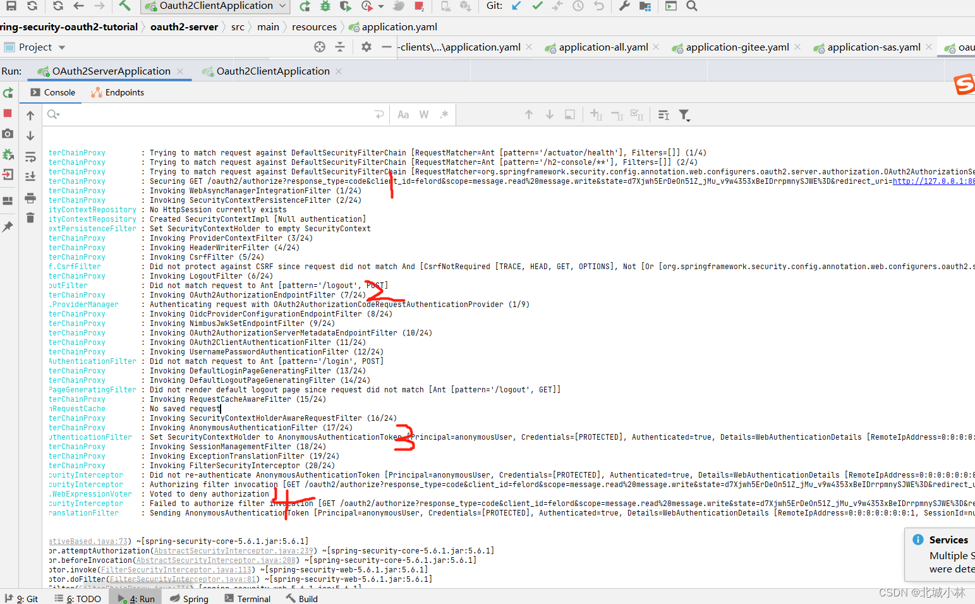The width and height of the screenshot is (975, 604).
Task: Click the Exit icon in Run sidebar
Action: point(8,174)
